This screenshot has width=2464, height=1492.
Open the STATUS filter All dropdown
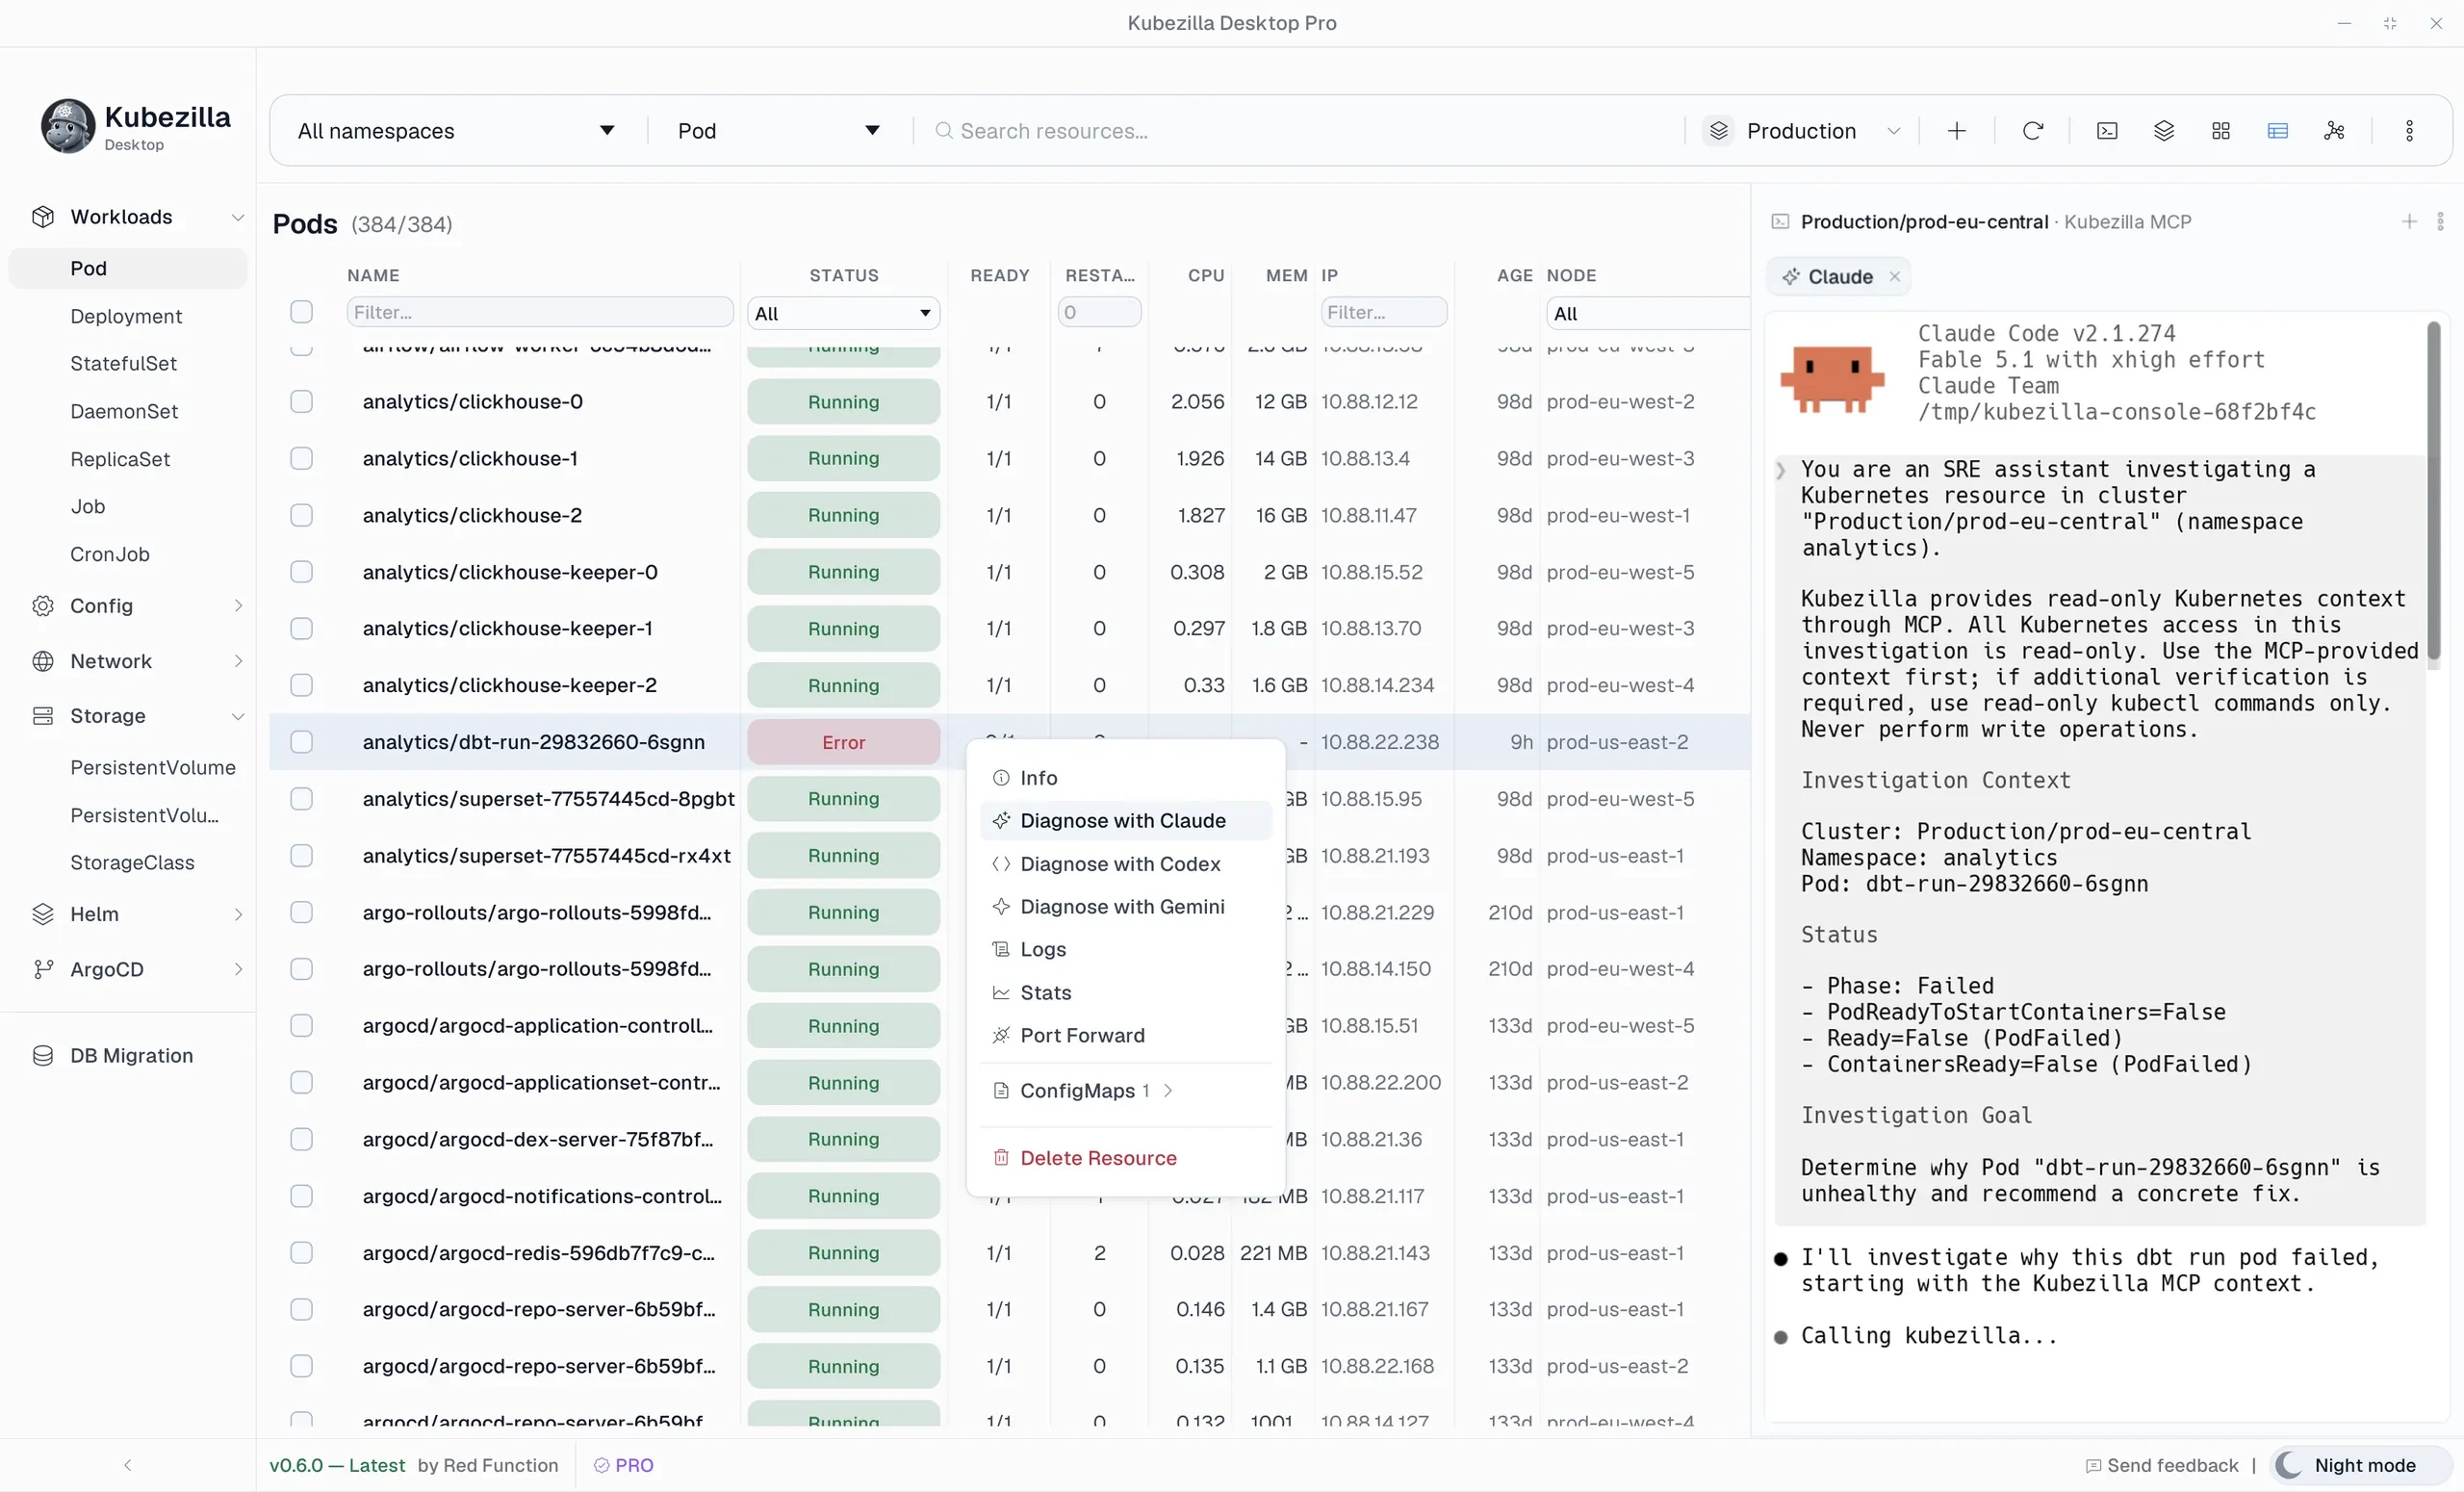843,313
